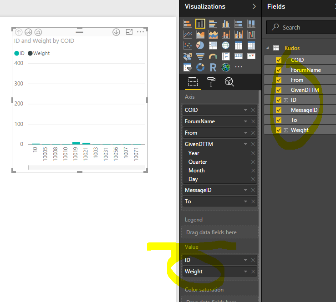Screen dimensions: 336x302
Task: Choose the clustered column chart visual
Action: (x=225, y=24)
